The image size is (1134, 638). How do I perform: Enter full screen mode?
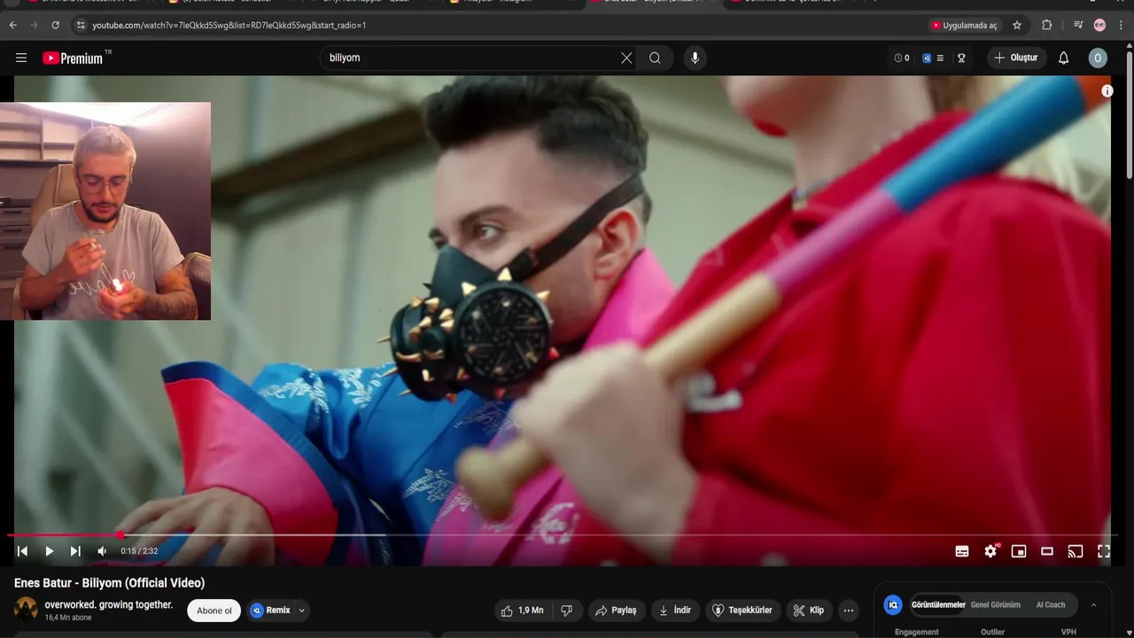pyautogui.click(x=1104, y=551)
